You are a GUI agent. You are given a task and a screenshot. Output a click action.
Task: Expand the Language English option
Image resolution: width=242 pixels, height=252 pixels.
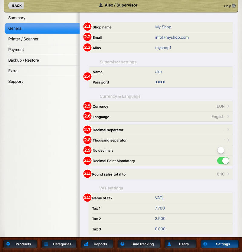(220, 117)
